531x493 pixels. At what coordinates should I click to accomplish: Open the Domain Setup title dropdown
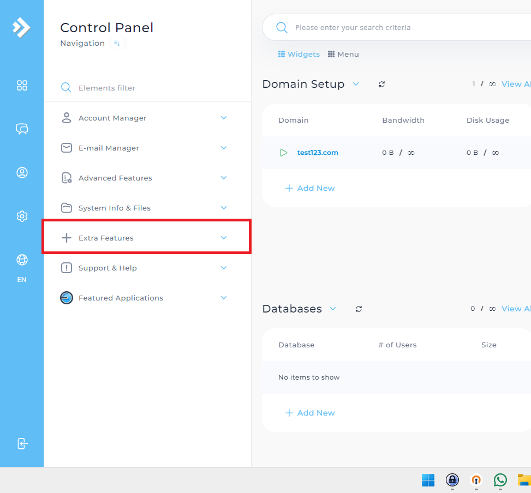tap(356, 84)
